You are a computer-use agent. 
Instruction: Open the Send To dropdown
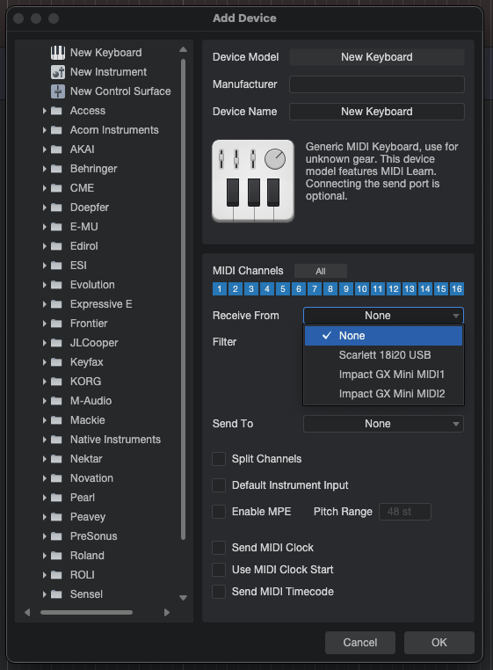click(383, 424)
